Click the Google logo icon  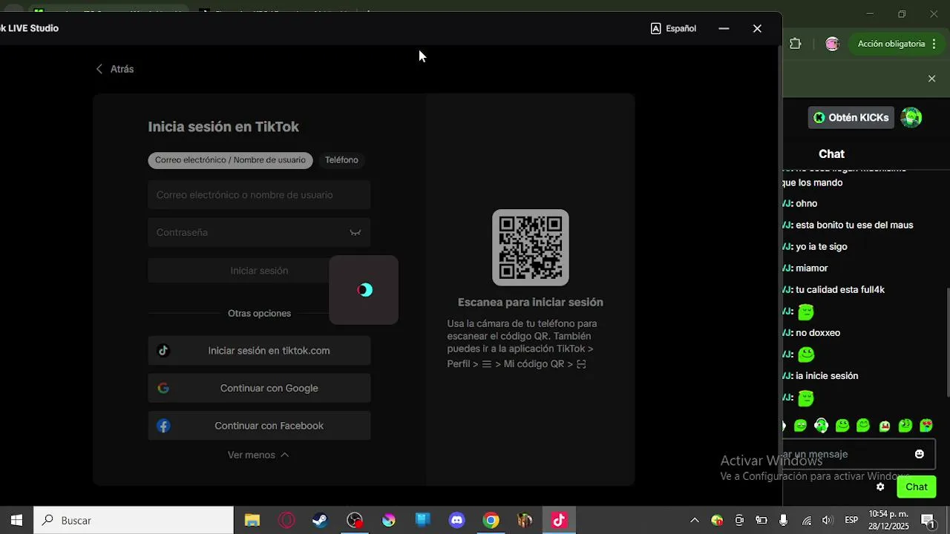tap(163, 388)
